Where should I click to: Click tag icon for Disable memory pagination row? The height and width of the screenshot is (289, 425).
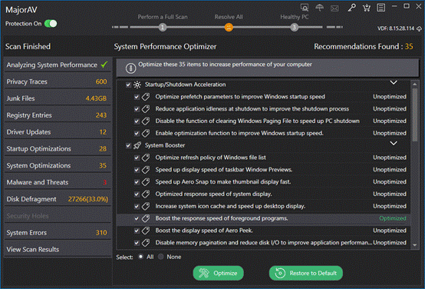[x=146, y=243]
